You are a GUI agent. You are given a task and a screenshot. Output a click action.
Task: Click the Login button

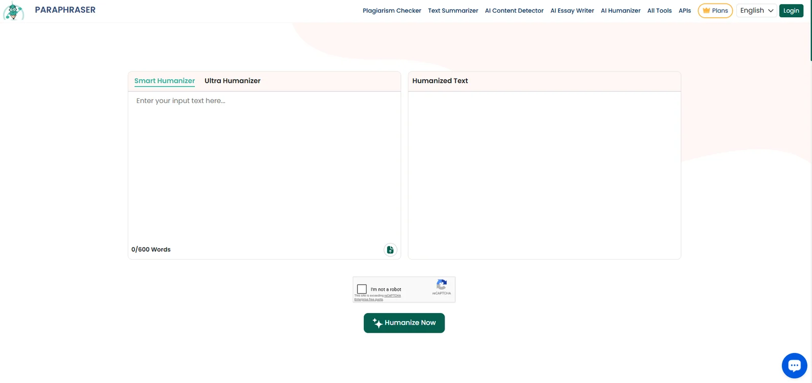(x=791, y=11)
